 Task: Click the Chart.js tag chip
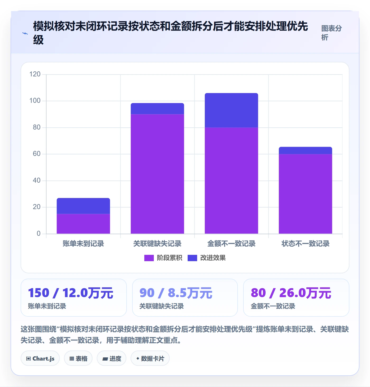(x=40, y=358)
